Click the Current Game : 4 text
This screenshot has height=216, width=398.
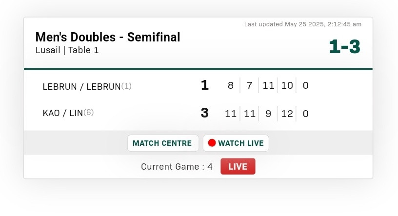pyautogui.click(x=177, y=167)
